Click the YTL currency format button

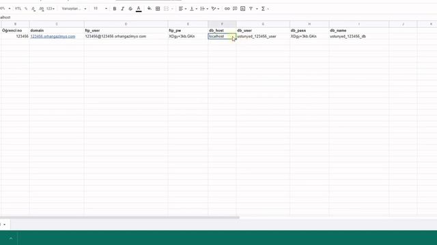pyautogui.click(x=18, y=9)
